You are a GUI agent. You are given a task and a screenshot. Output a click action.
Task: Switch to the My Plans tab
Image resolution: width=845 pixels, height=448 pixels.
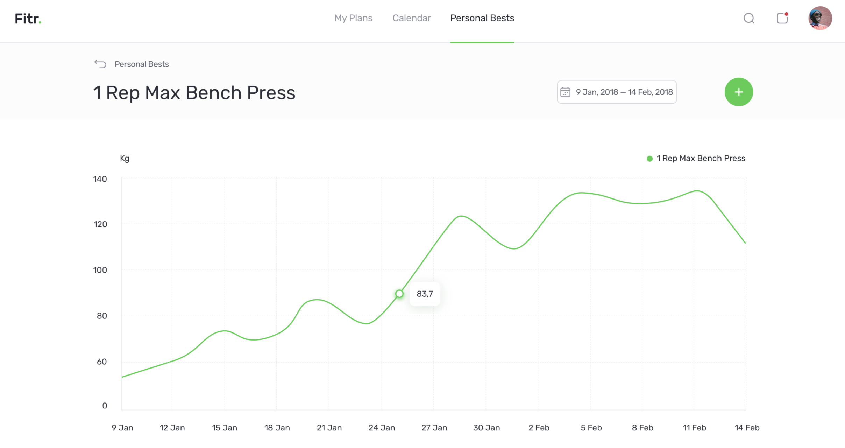pyautogui.click(x=353, y=18)
